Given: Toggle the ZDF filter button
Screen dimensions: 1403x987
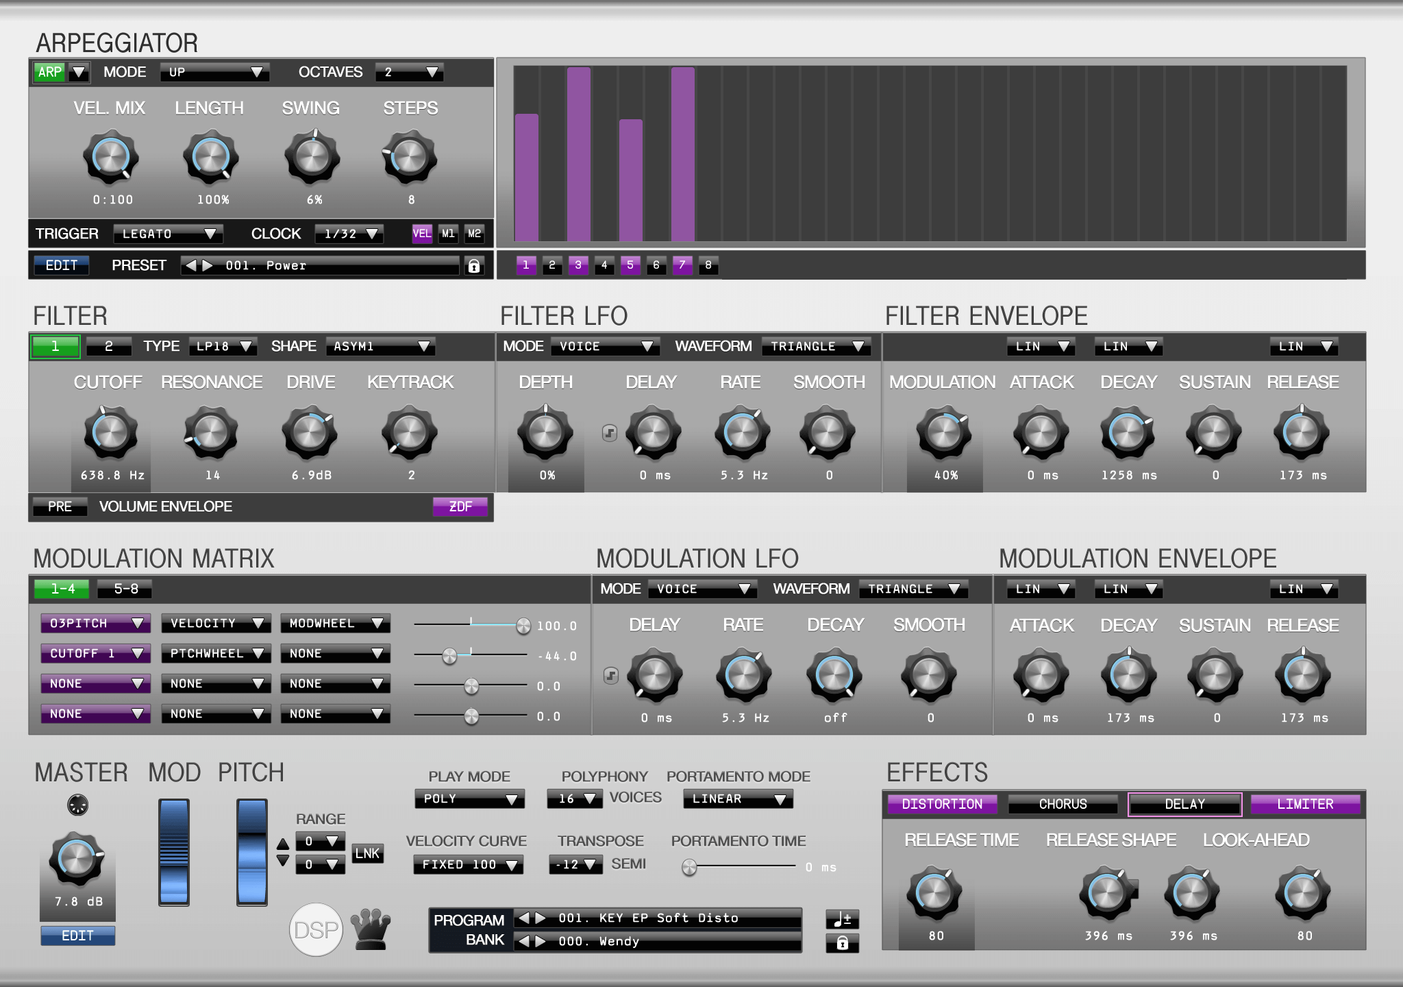Looking at the screenshot, I should click(x=460, y=507).
